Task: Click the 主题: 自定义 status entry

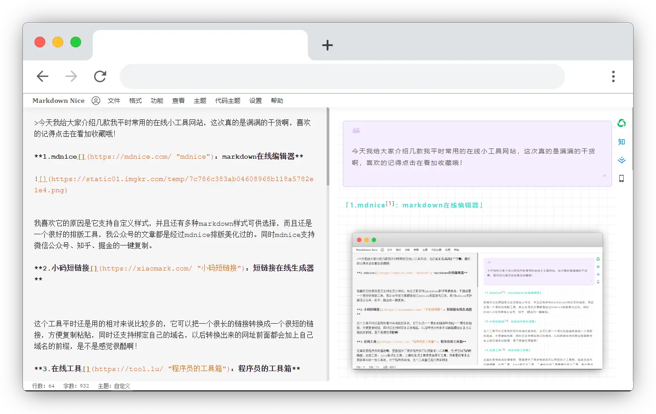Action: tap(114, 386)
